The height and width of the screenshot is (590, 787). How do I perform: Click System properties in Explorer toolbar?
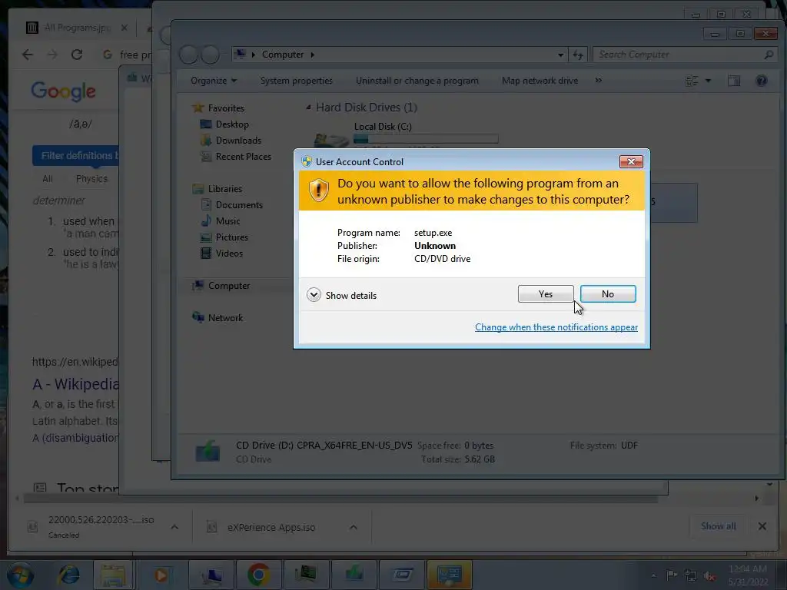tap(296, 81)
